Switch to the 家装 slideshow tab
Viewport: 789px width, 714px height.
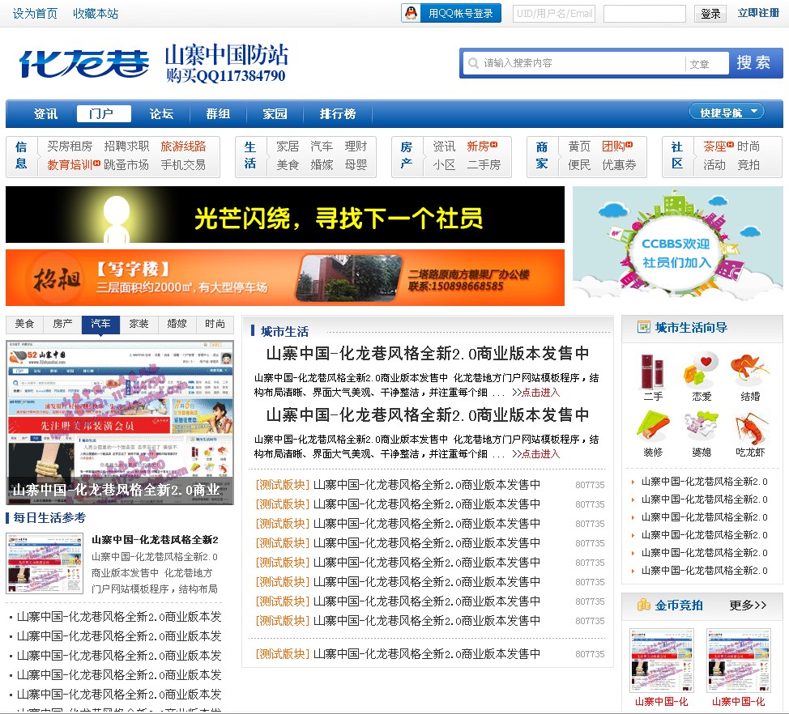[x=139, y=325]
